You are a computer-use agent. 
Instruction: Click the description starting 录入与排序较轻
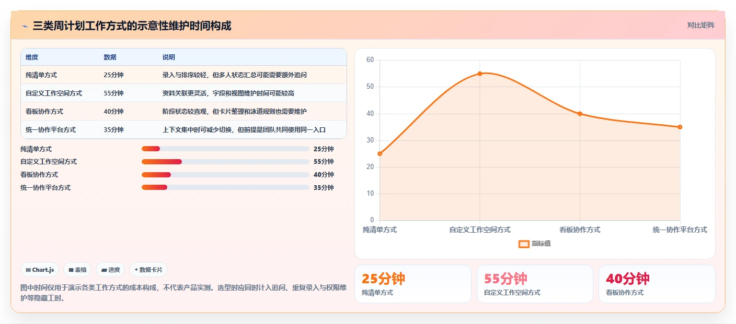tap(235, 75)
